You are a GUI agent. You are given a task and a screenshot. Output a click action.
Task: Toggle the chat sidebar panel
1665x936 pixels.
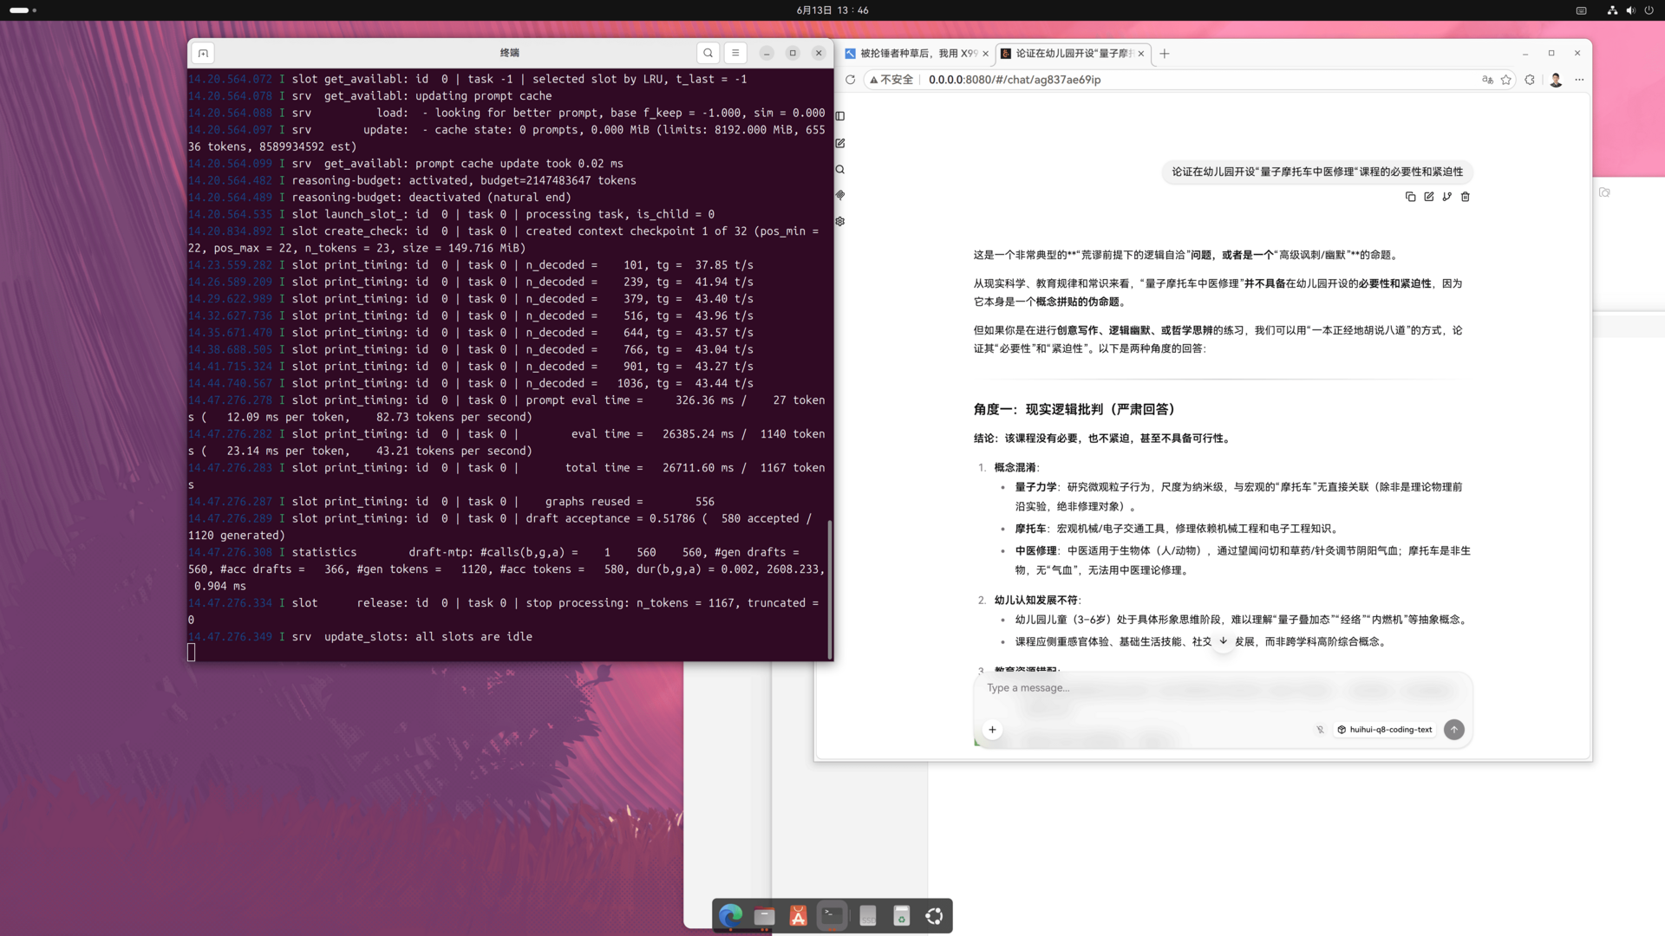click(x=840, y=116)
